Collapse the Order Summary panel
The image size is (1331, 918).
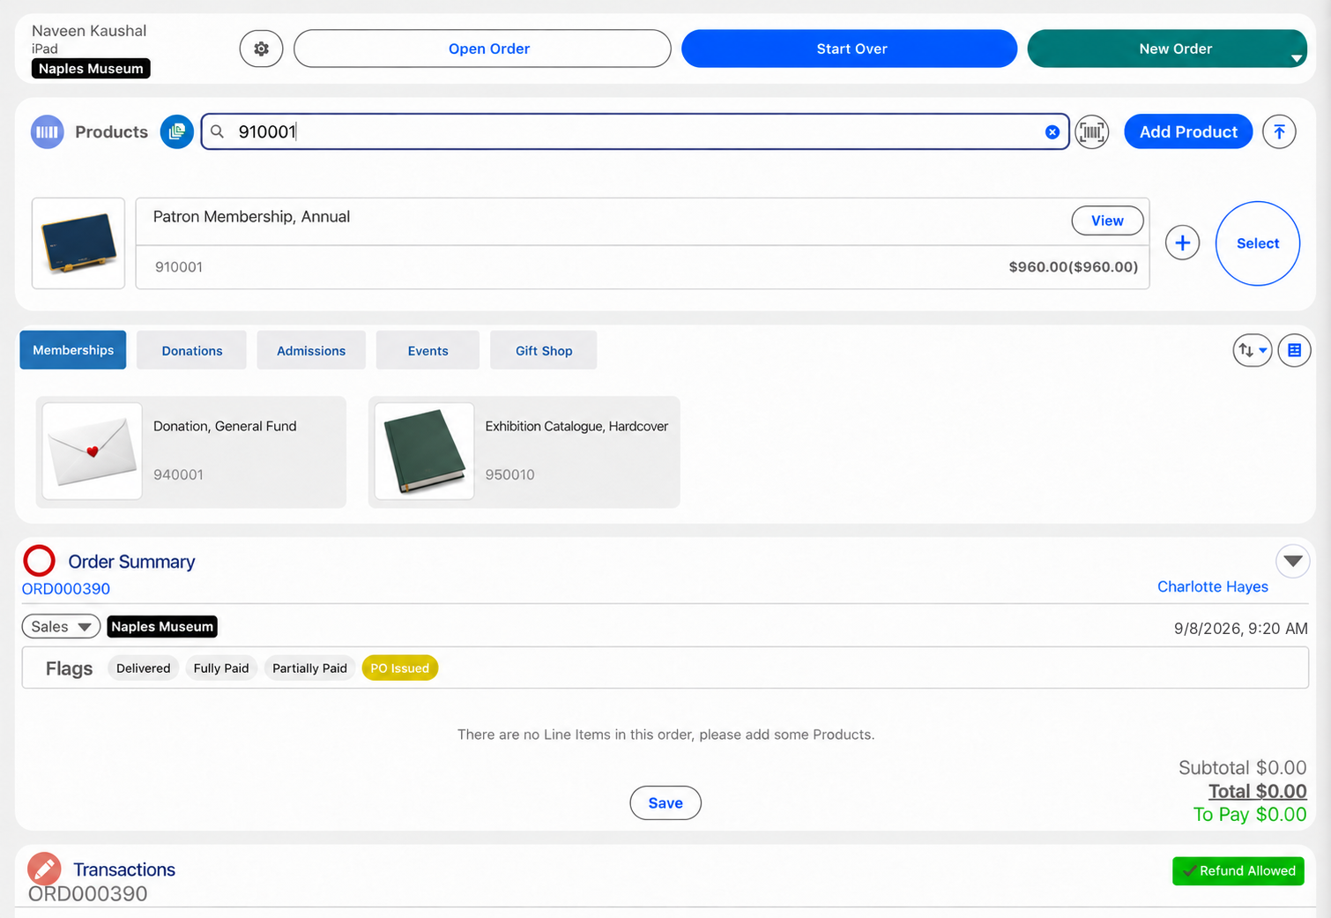pyautogui.click(x=1293, y=561)
